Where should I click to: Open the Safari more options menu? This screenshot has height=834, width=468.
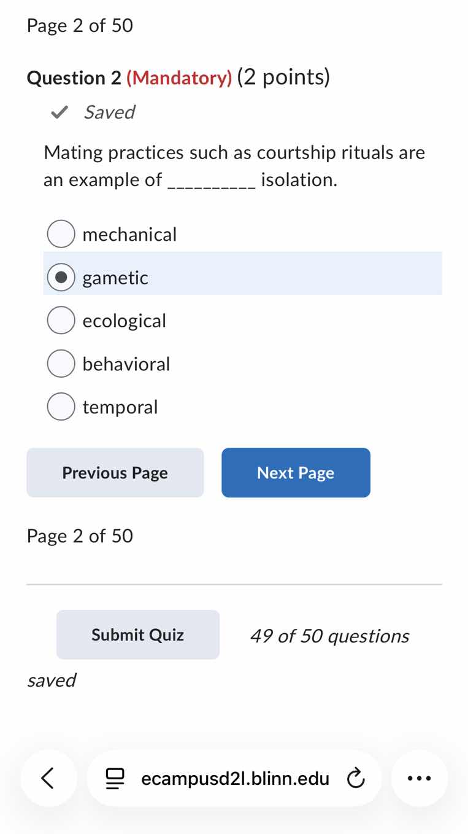pos(419,778)
